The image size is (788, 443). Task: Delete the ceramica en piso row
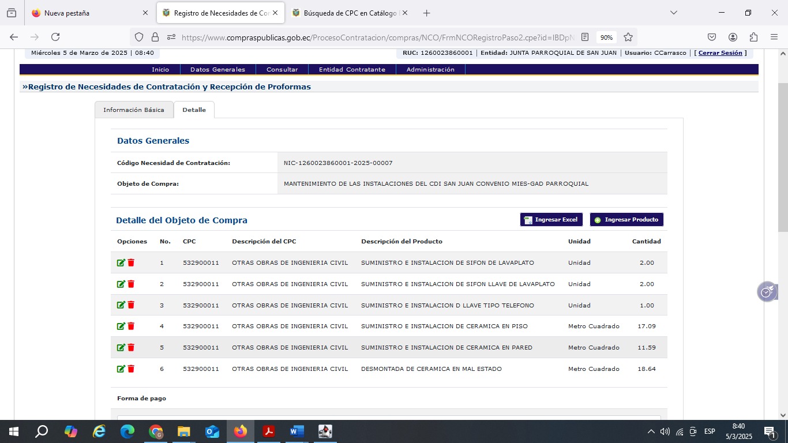pyautogui.click(x=131, y=326)
